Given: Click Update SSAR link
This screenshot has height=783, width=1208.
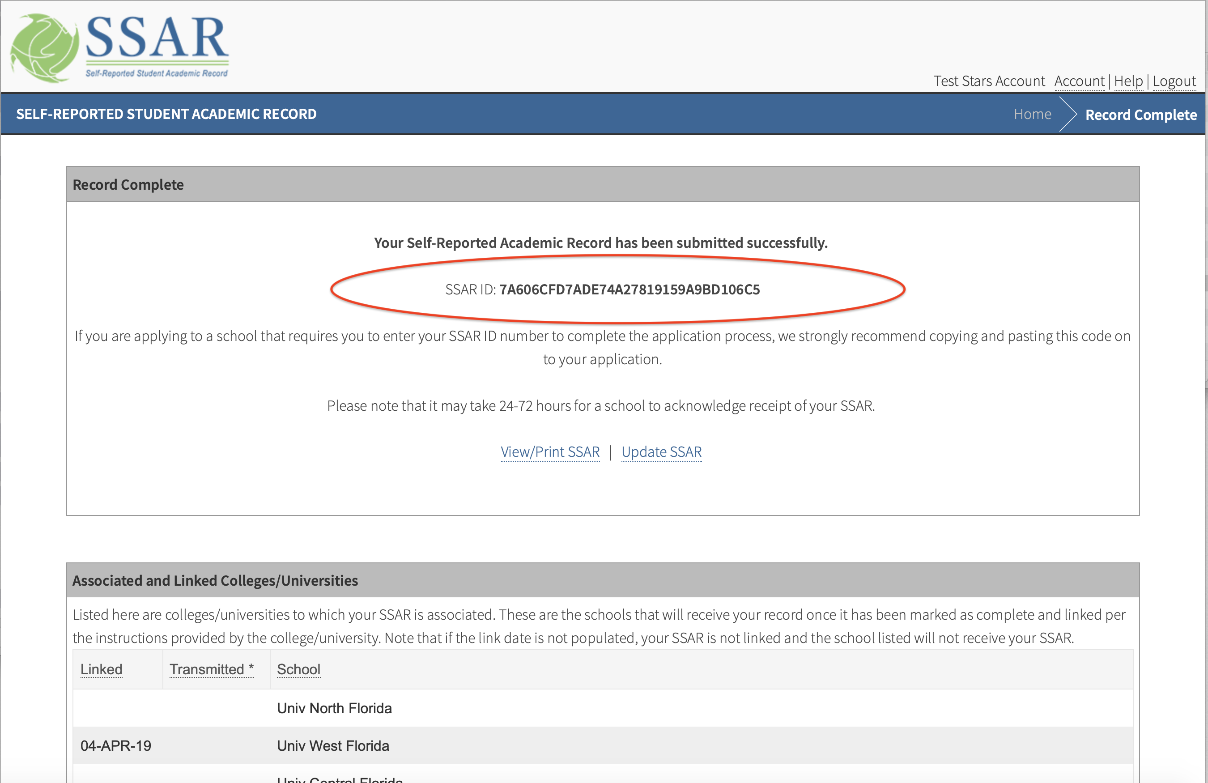Looking at the screenshot, I should click(661, 451).
